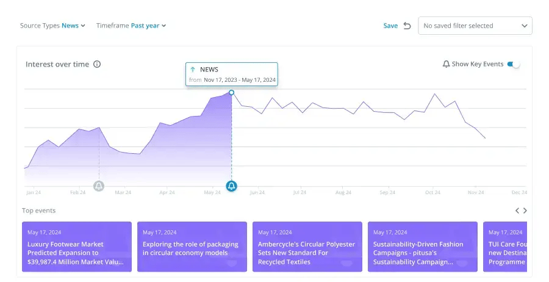This screenshot has height=282, width=549.
Task: Click the Save link
Action: [x=390, y=26]
